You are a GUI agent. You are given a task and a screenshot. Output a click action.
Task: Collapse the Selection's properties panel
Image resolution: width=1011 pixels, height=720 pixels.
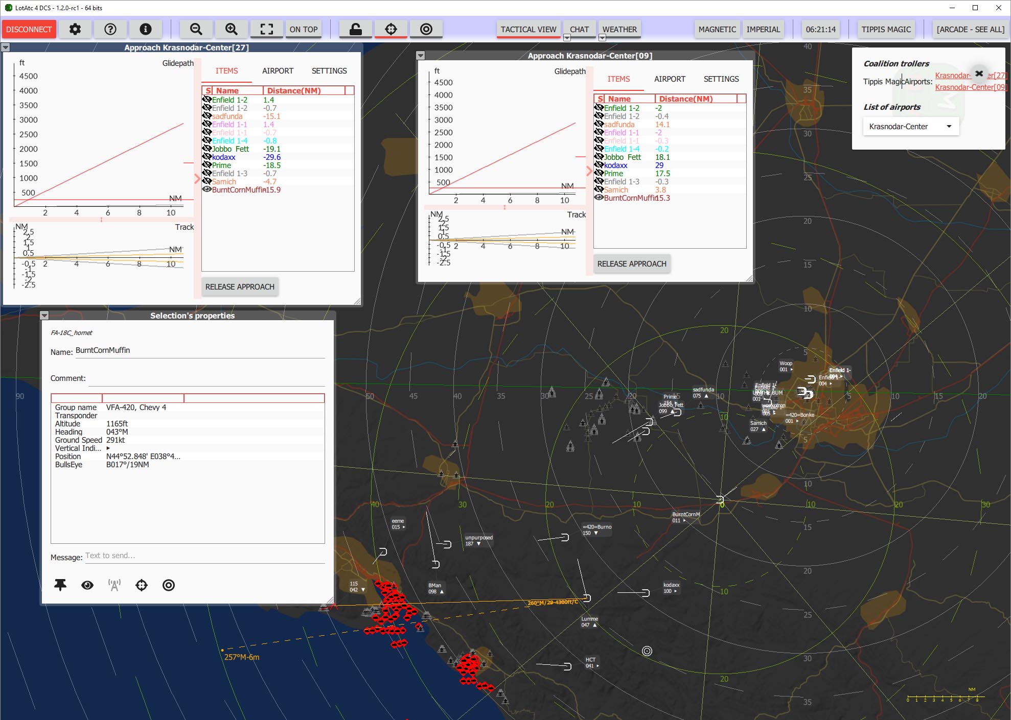click(x=44, y=316)
